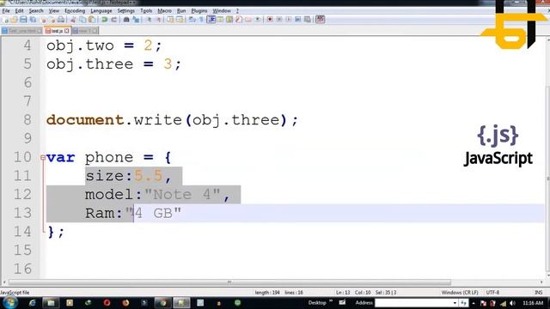Close the test.js tab
Image resolution: width=550 pixels, height=309 pixels.
67,31
